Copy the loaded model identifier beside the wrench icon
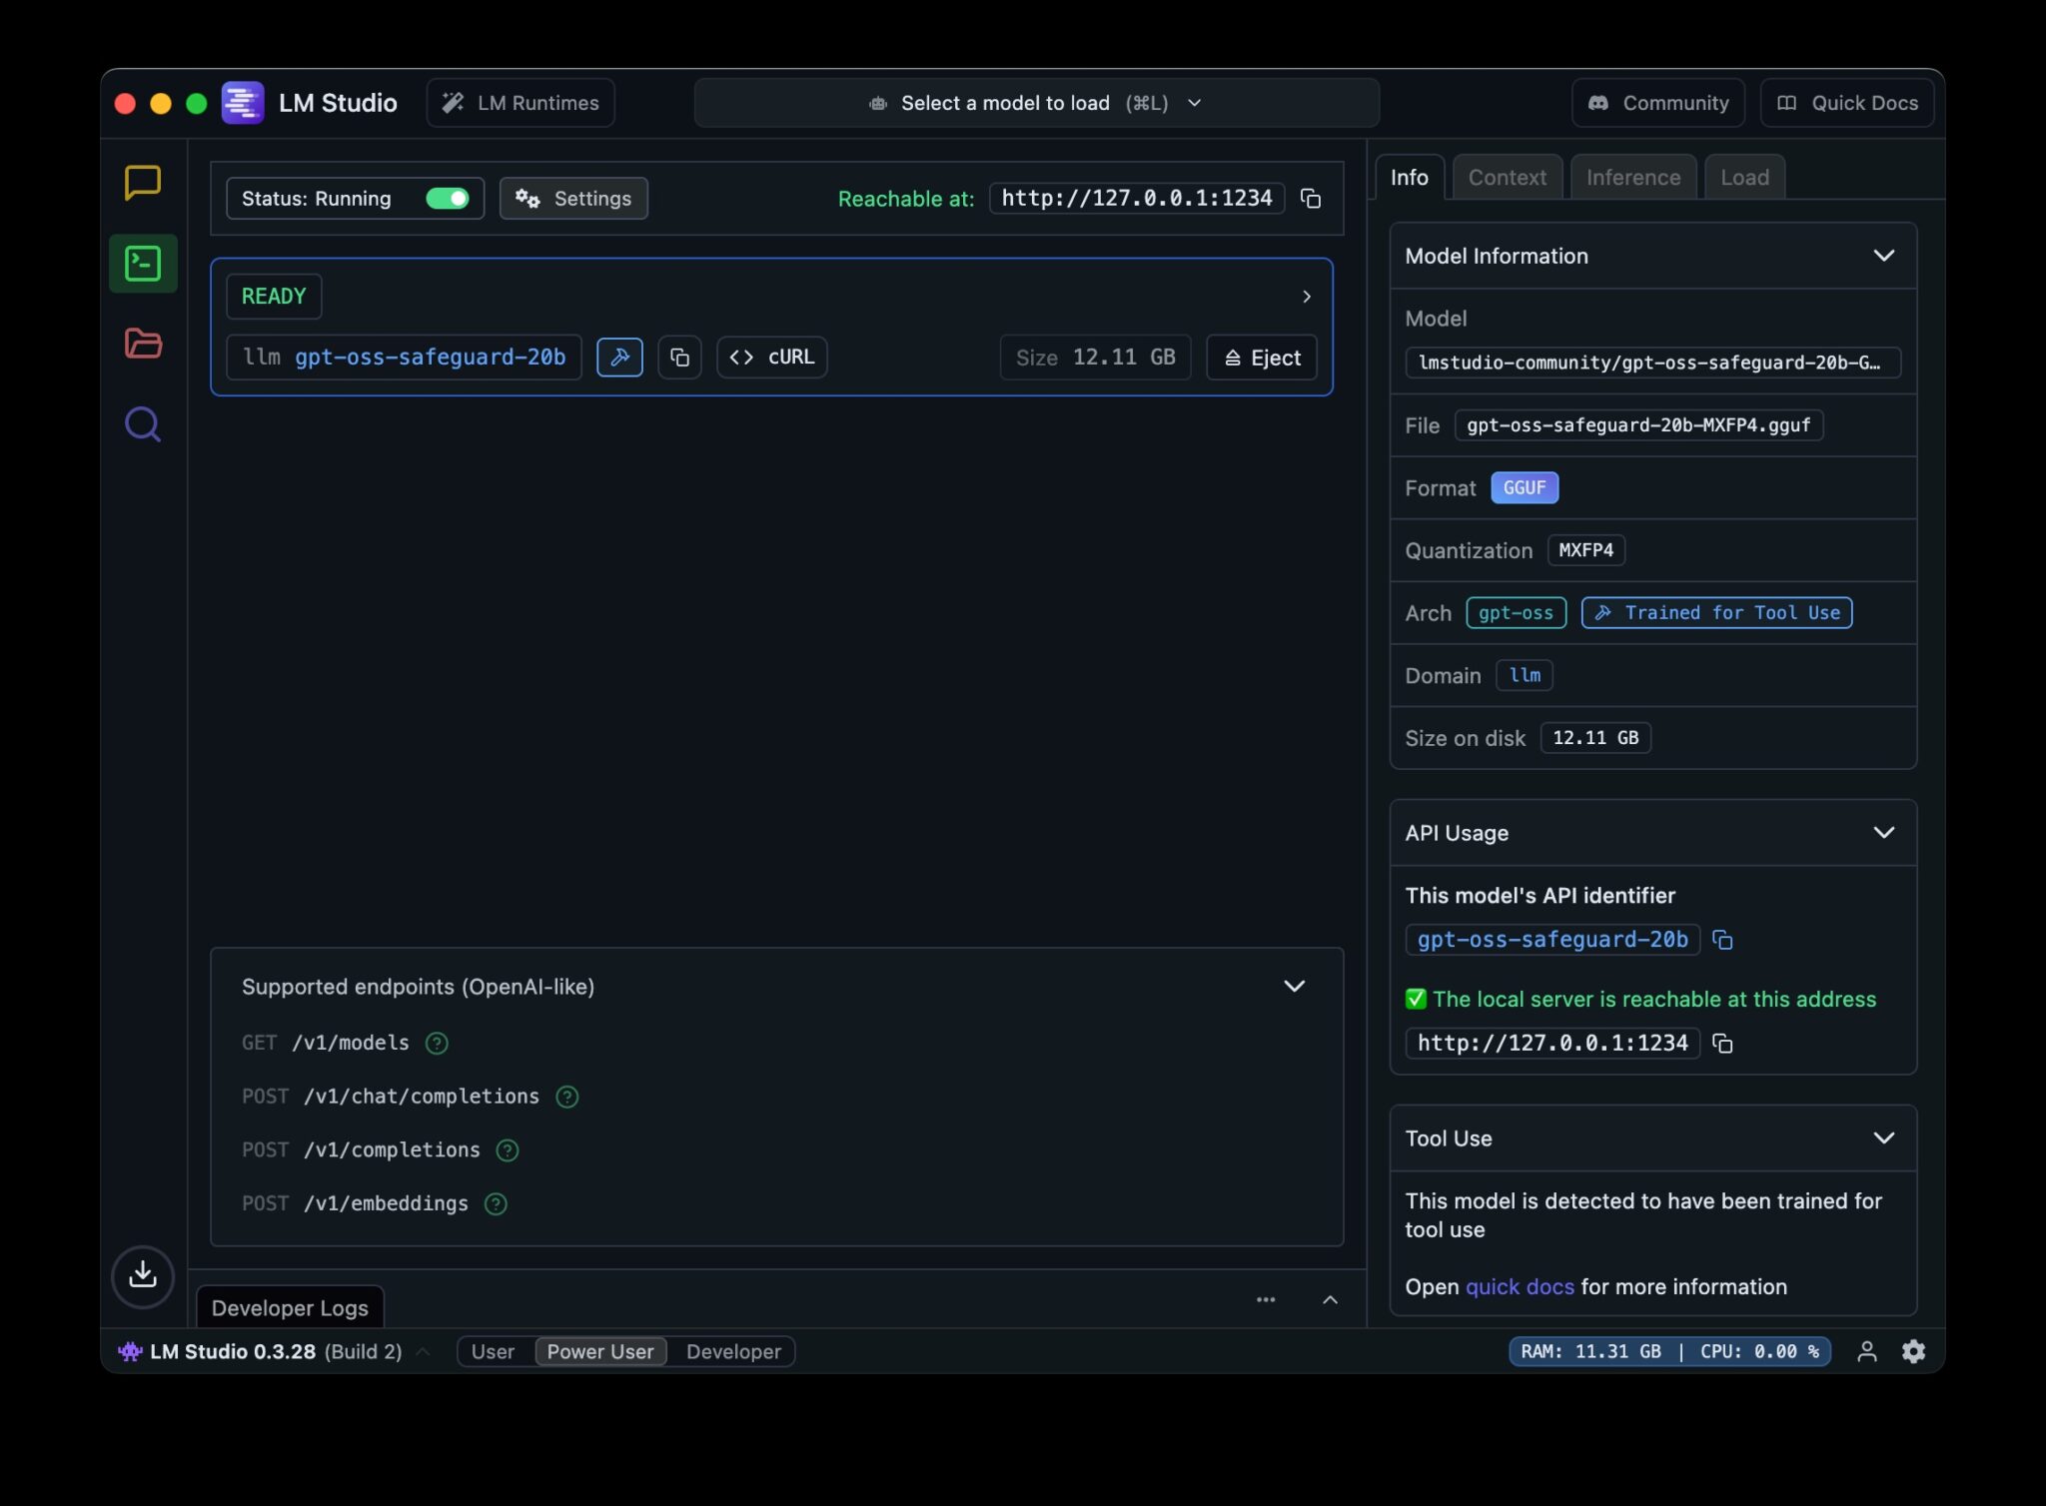The width and height of the screenshot is (2046, 1506). pyautogui.click(x=679, y=357)
